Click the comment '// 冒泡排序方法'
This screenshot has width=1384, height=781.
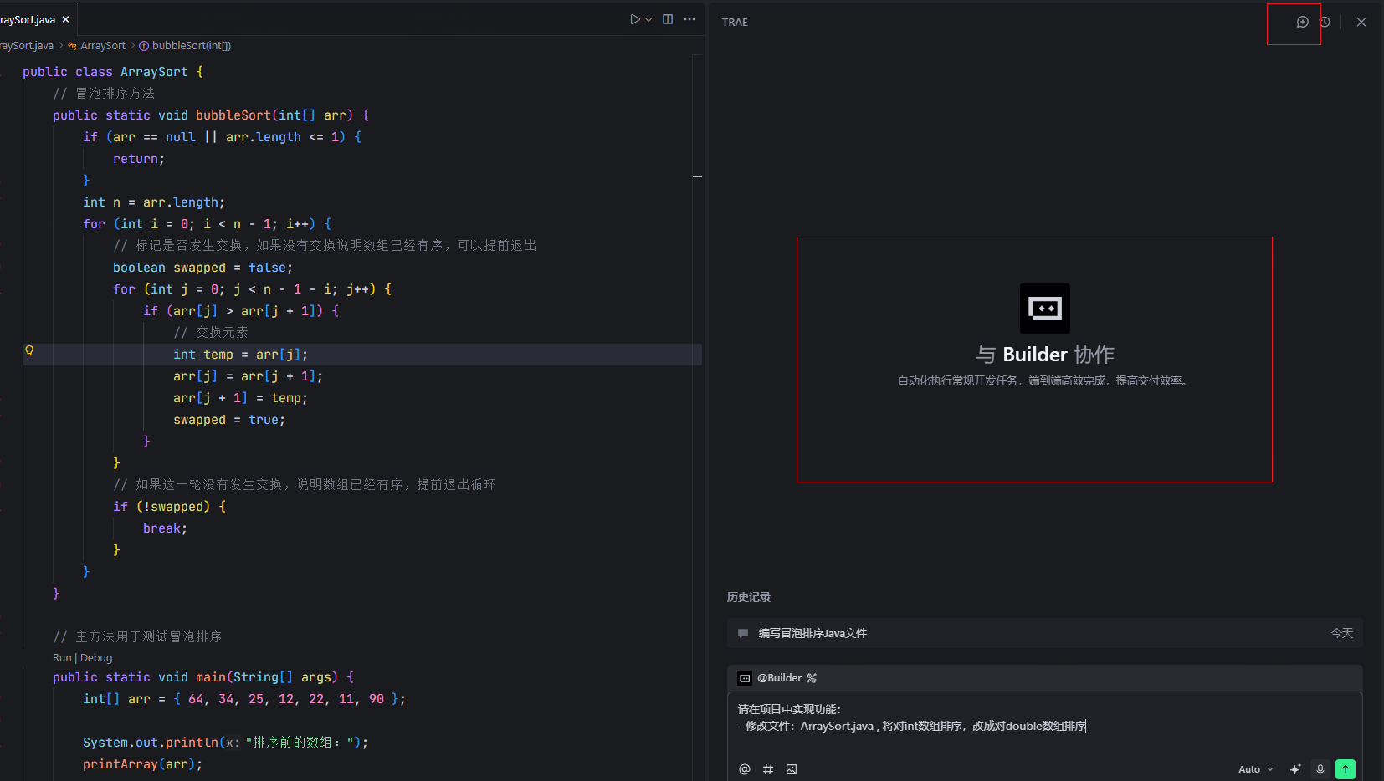click(x=104, y=94)
